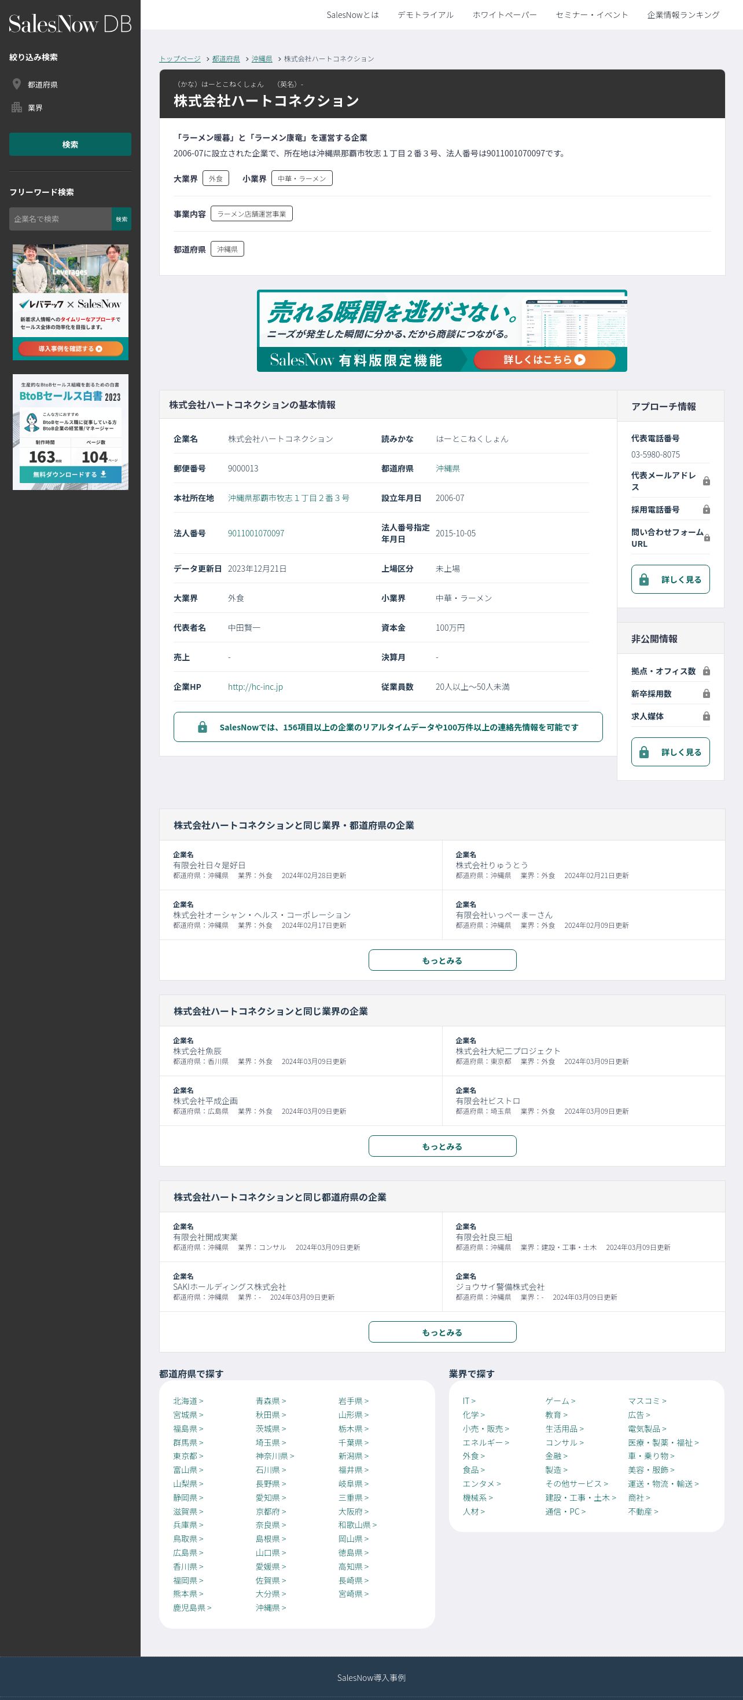743x1700 pixels.
Task: Click the lock icon next to 求人媒体
Action: (706, 716)
